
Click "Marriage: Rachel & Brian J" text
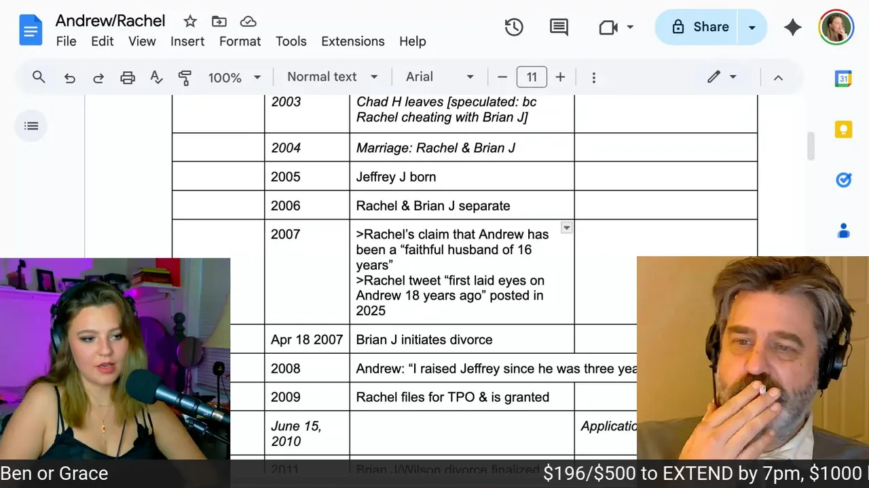click(x=435, y=148)
